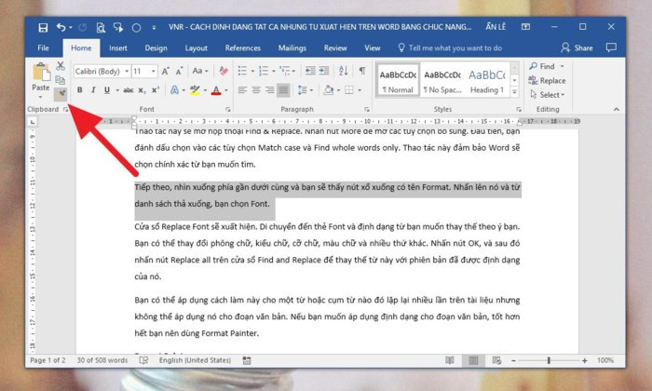Toggle Bold formatting

pos(80,90)
